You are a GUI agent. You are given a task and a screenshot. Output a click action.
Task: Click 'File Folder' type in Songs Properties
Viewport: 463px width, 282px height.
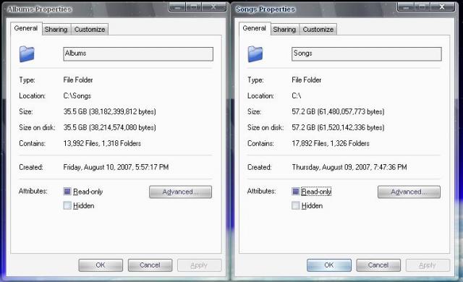pos(307,80)
